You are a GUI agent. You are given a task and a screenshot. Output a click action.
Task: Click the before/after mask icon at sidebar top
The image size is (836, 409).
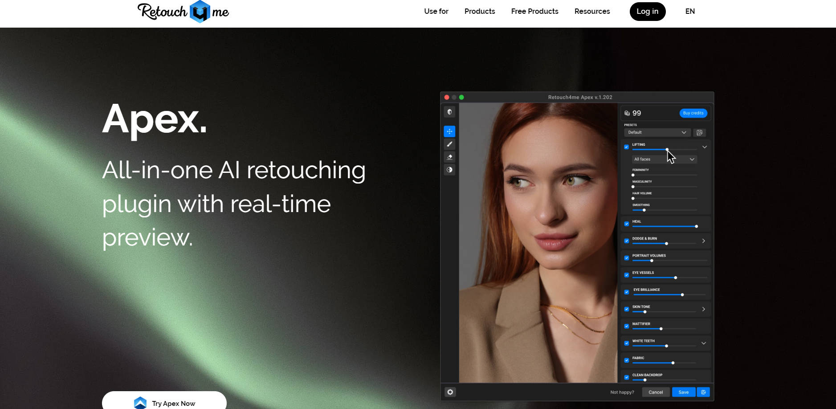pyautogui.click(x=449, y=112)
